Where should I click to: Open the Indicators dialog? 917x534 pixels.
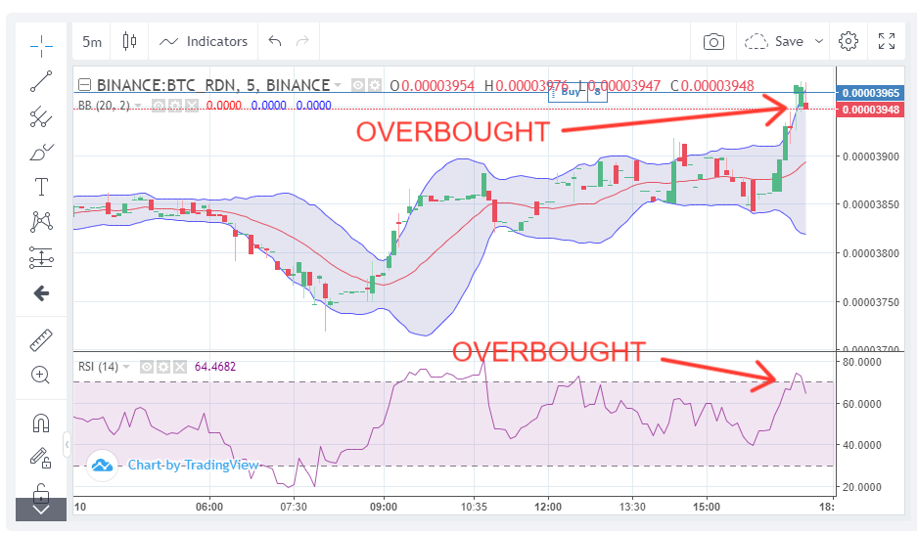pos(204,41)
